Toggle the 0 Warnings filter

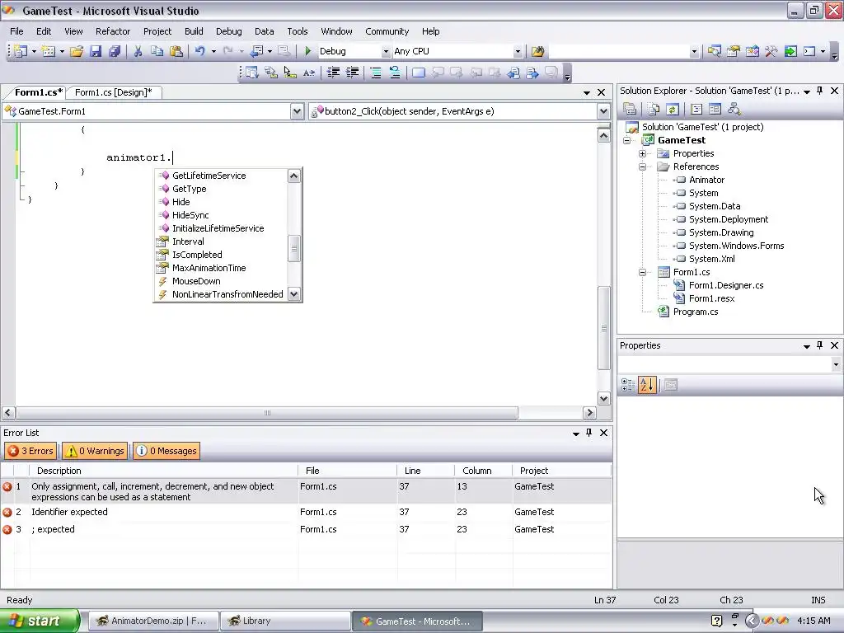(95, 451)
